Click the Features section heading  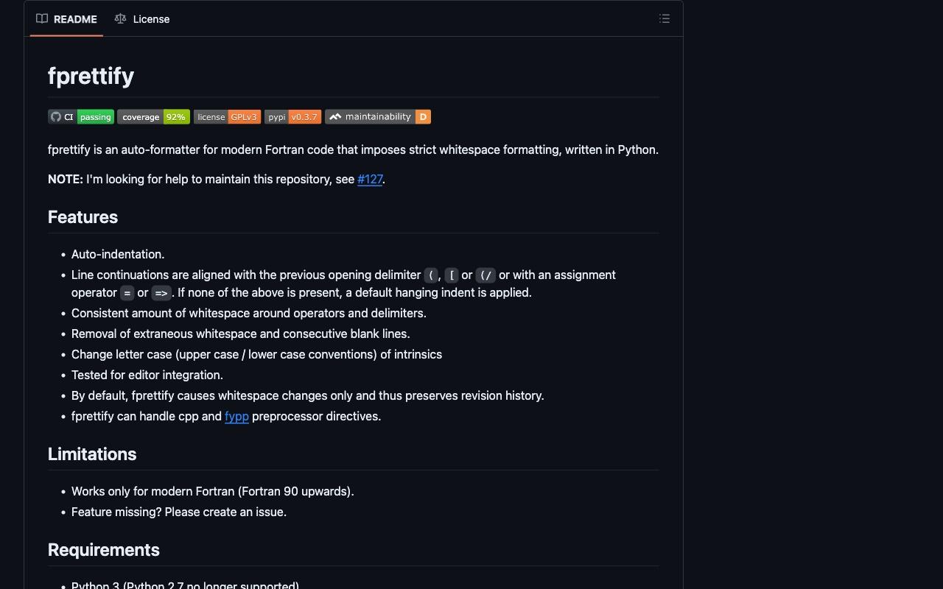pos(83,217)
